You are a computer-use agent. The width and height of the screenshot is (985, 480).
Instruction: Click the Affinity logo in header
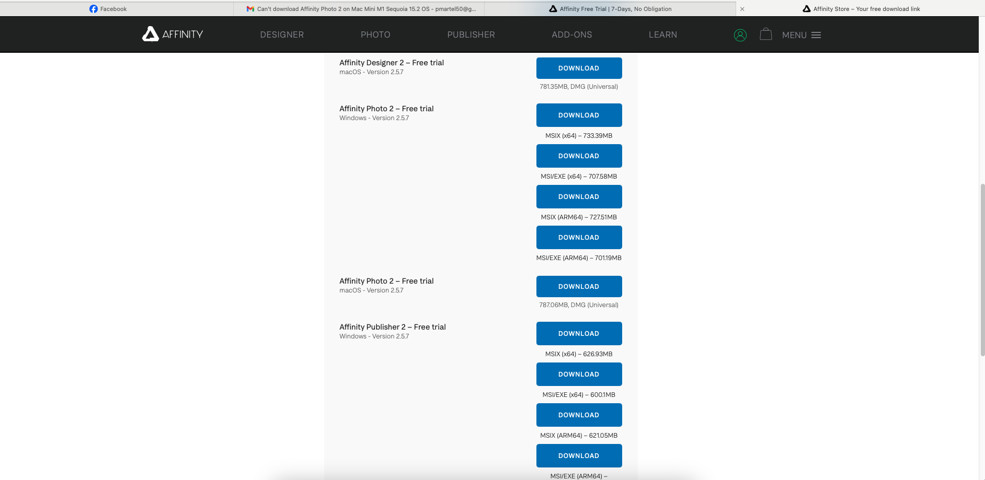click(x=173, y=34)
